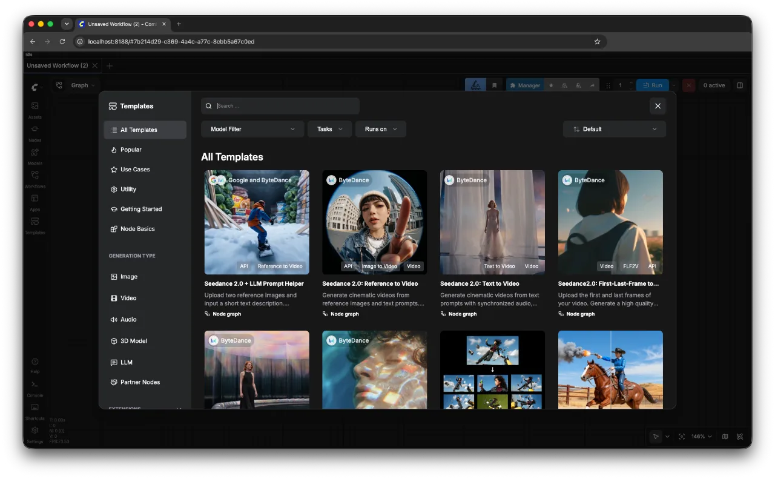Click the ComfyUI logo in sidebar

tap(35, 87)
